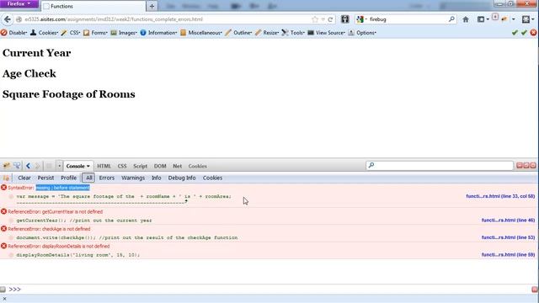Click the magnifier in the firebug search box
The height and width of the screenshot is (303, 539).
point(451,19)
